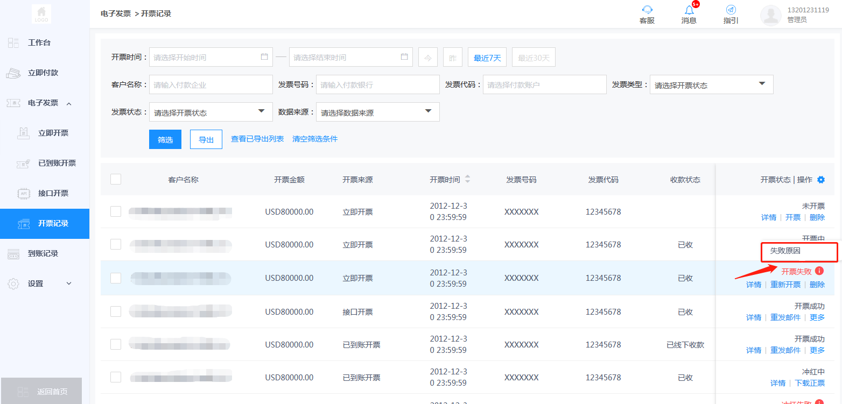
Task: Click 清空筛选条件 to clear filters
Action: (x=315, y=139)
